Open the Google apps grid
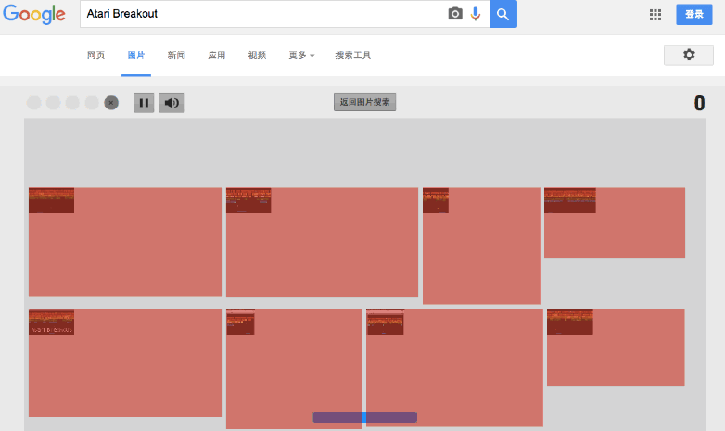This screenshot has width=725, height=431. pos(655,14)
